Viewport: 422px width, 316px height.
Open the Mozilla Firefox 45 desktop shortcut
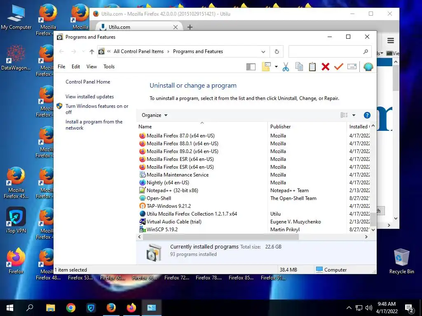click(x=16, y=183)
